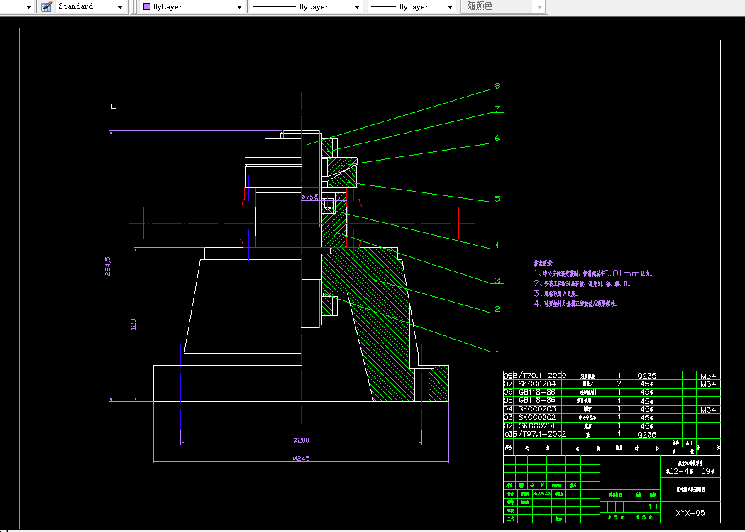Image resolution: width=745 pixels, height=532 pixels.
Task: Click the purple ByLayer color swatch
Action: (146, 6)
